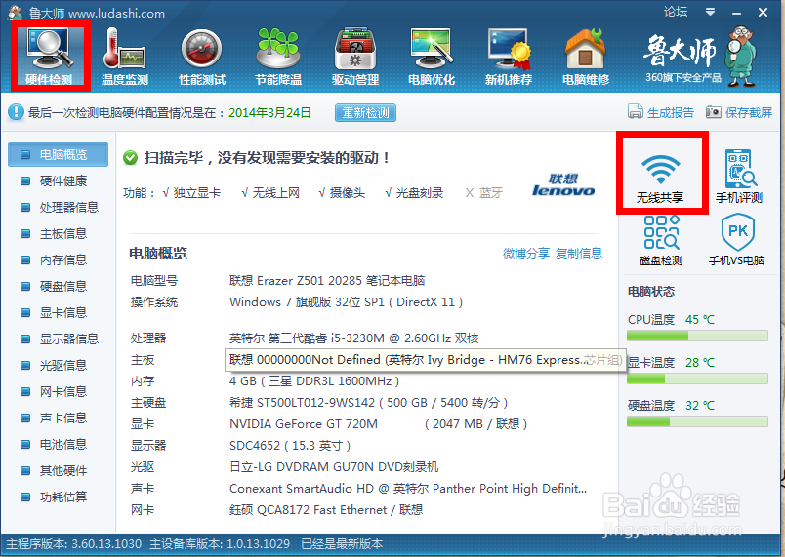Open the 论坛 forum link

[676, 12]
